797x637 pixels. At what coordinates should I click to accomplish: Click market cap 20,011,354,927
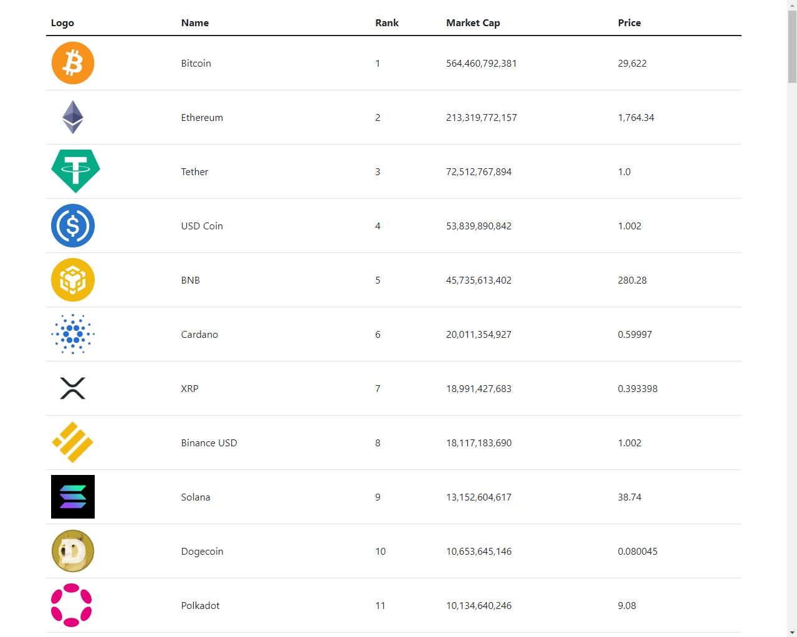[x=479, y=335]
